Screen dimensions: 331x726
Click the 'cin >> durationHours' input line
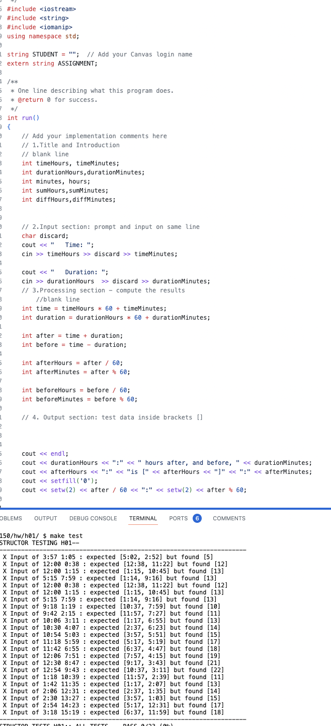click(x=116, y=281)
